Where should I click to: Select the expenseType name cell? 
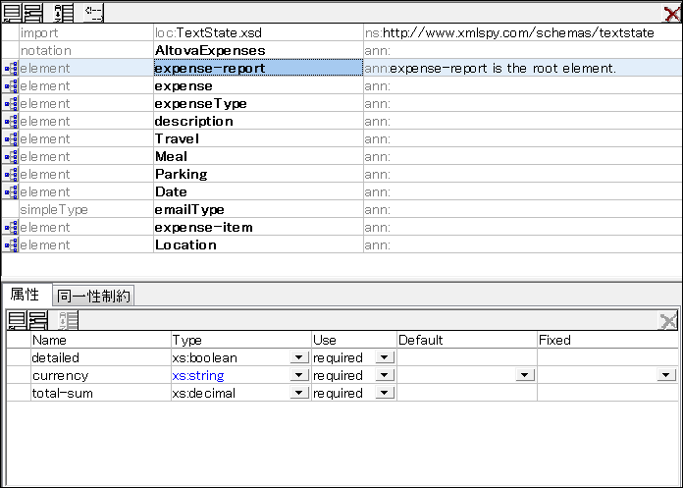258,104
